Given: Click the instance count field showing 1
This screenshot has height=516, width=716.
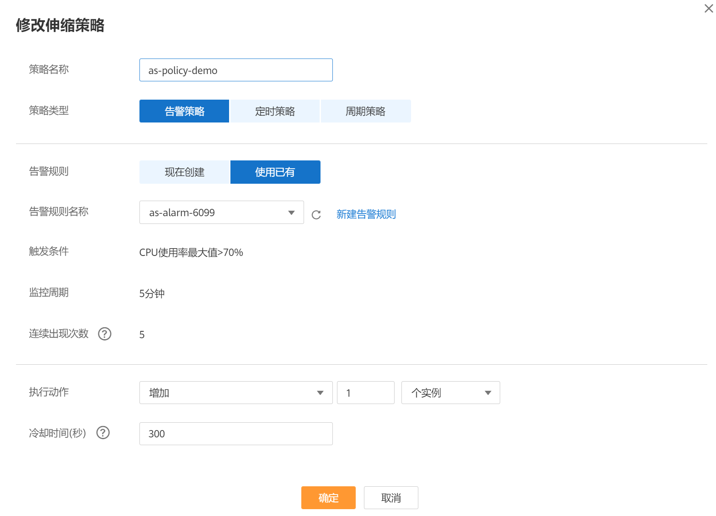Looking at the screenshot, I should pyautogui.click(x=365, y=393).
